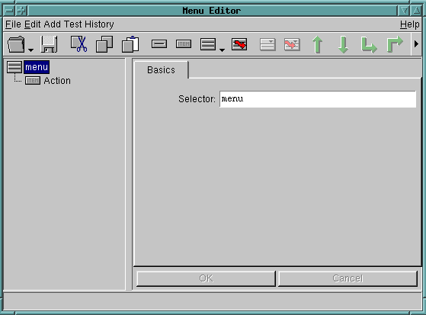Click the red arrow submenu icon
The height and width of the screenshot is (315, 426).
coord(239,44)
